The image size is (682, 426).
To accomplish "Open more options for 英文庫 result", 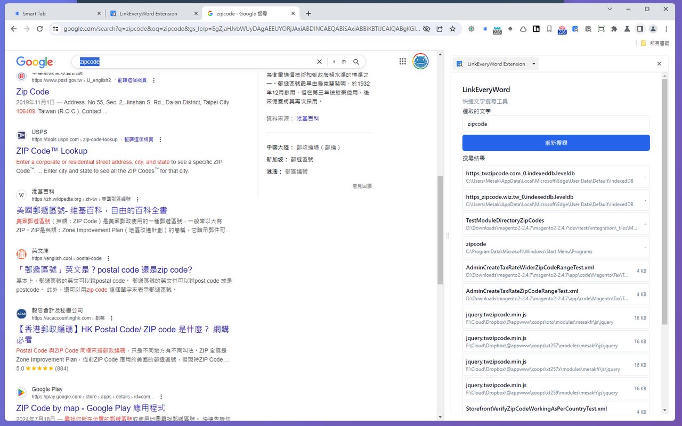I will point(108,258).
